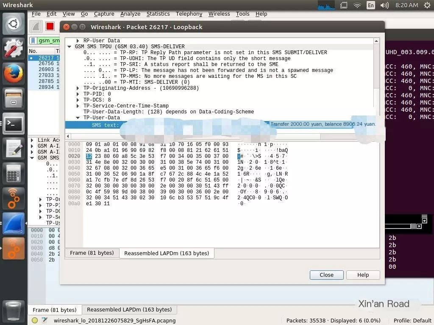This screenshot has height=325, width=434.
Task: Select packet 26903 in the list
Action: point(44,69)
